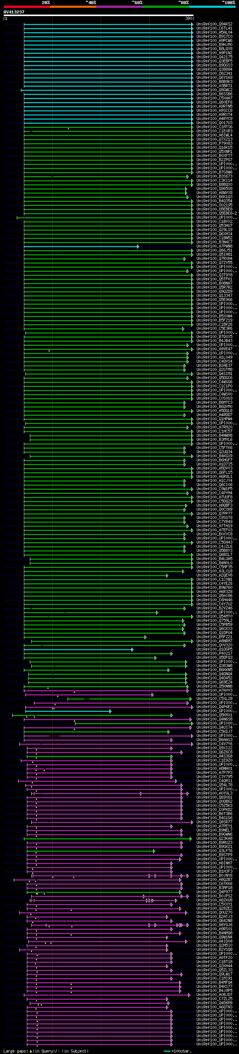
Task: Select the UniRef100_Q4P977 label
Action: coord(214,892)
